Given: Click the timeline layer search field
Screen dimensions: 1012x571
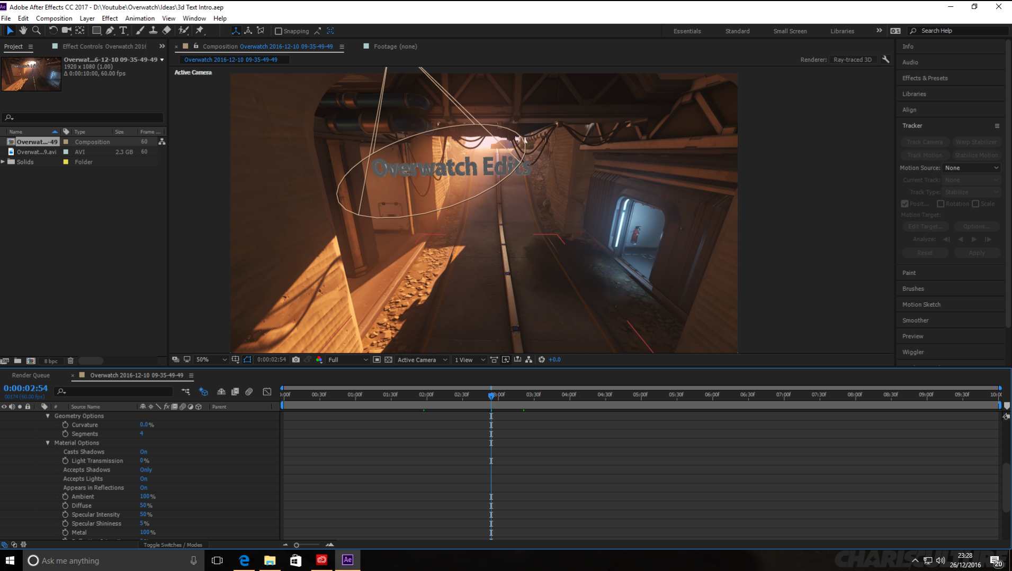Looking at the screenshot, I should coord(114,392).
